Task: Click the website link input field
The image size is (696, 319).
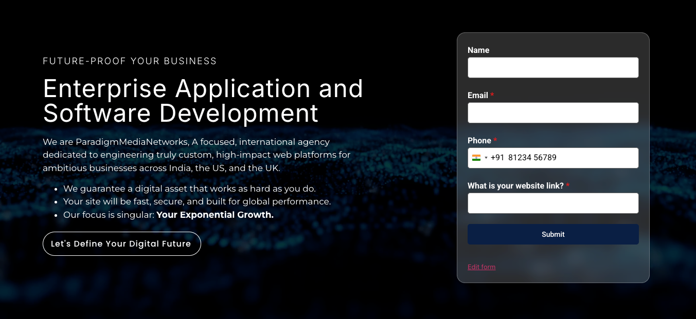Action: pos(553,203)
